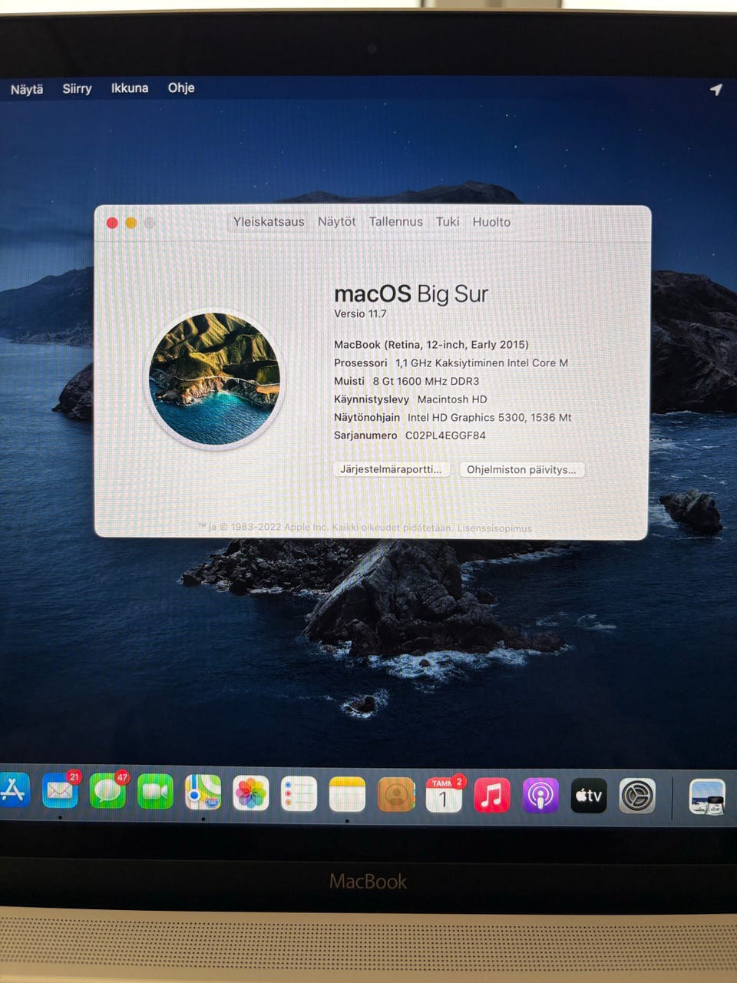Switch to the Tallennus tab
This screenshot has height=983, width=737.
click(x=395, y=222)
